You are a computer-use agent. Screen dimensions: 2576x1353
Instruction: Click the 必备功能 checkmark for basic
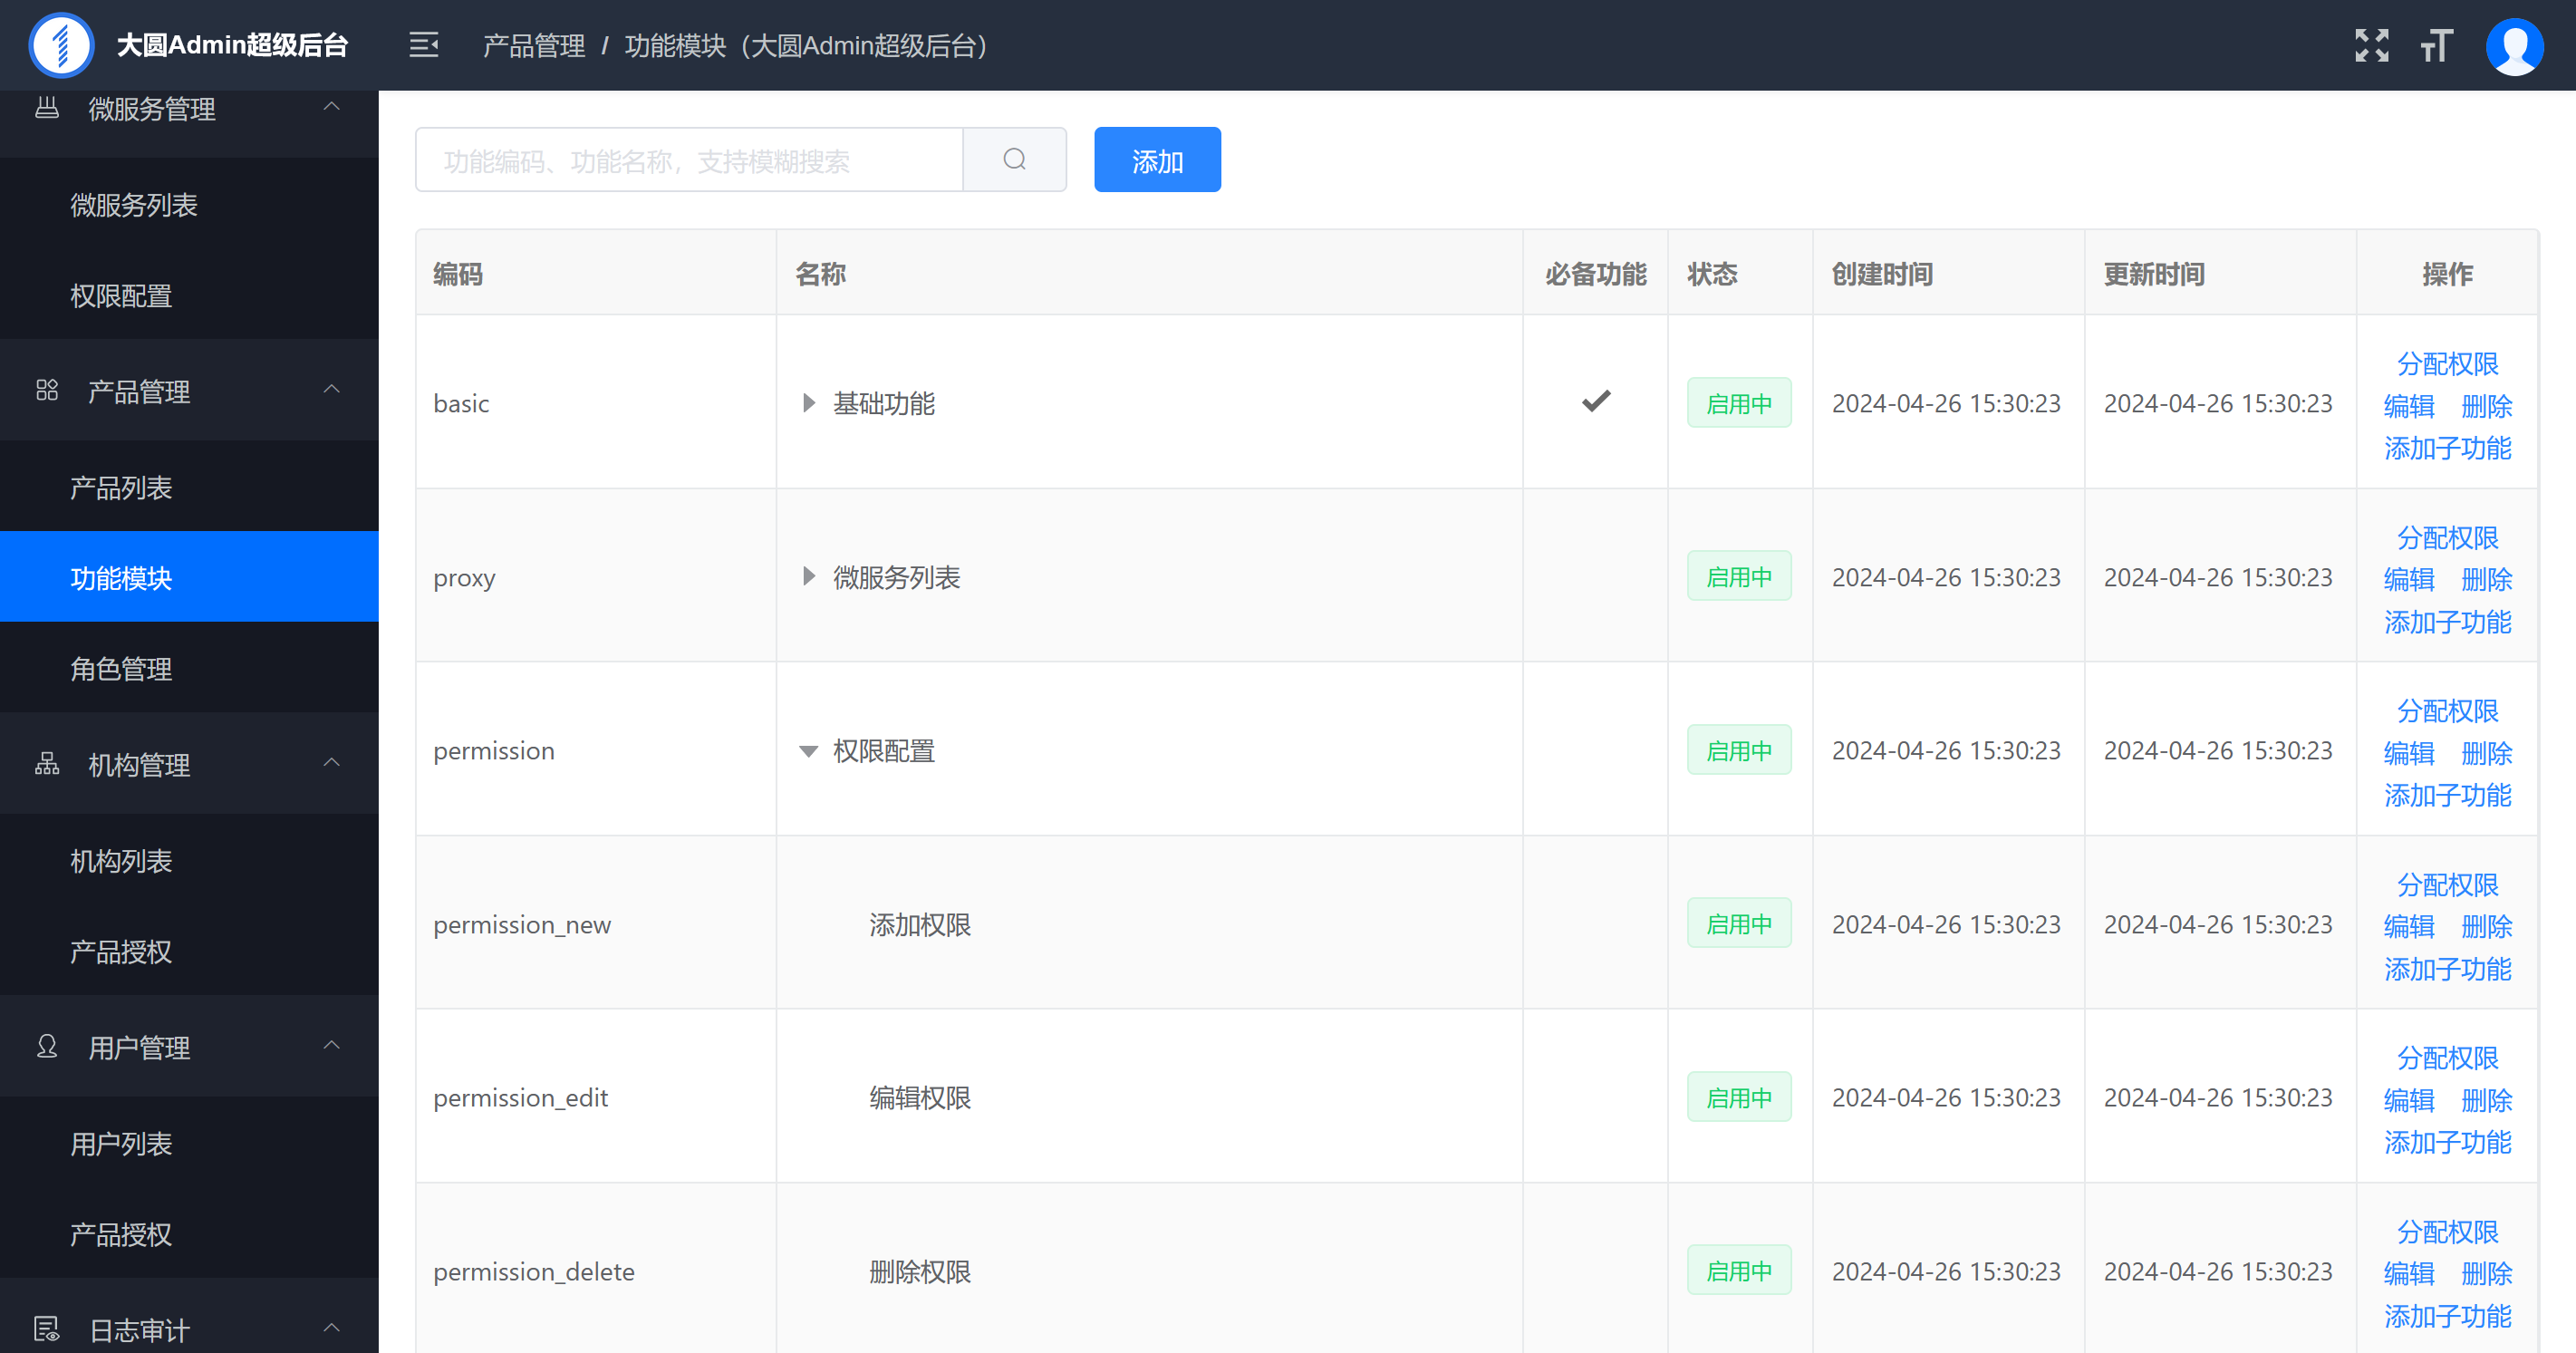(1596, 401)
